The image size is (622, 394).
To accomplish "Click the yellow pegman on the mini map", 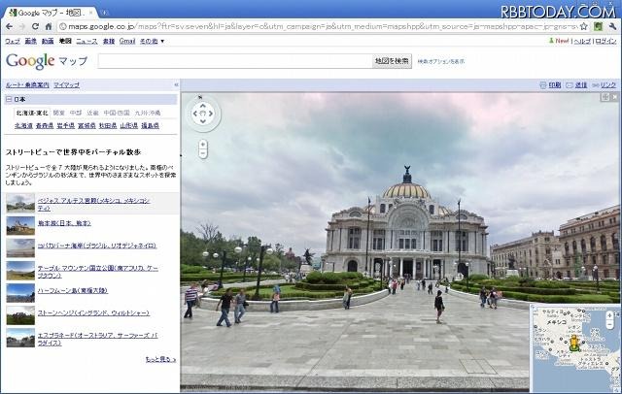I will tap(573, 343).
